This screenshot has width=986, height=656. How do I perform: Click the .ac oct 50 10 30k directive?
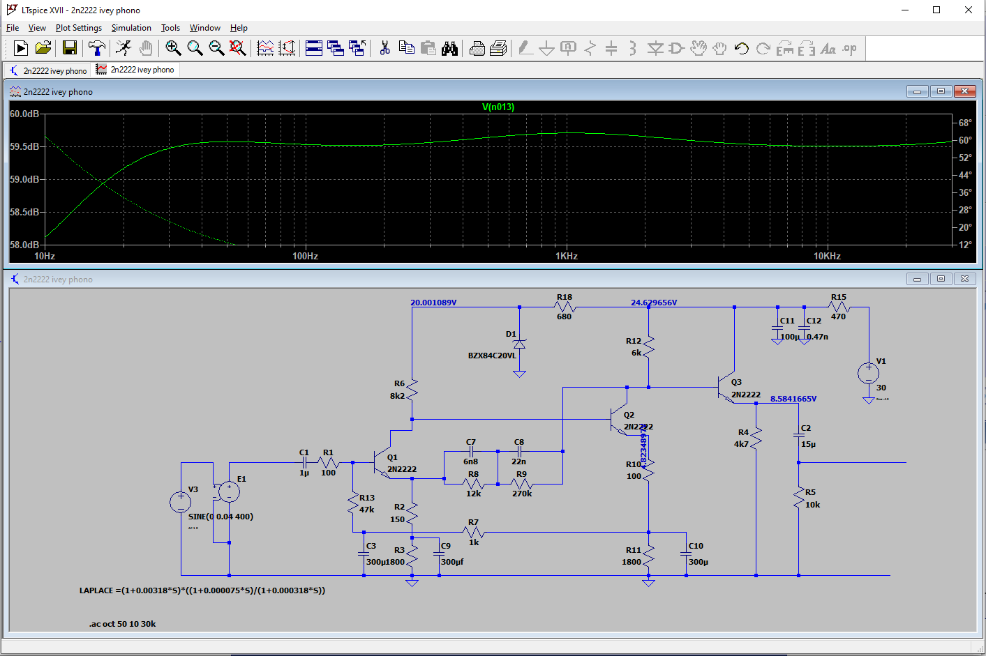[122, 624]
